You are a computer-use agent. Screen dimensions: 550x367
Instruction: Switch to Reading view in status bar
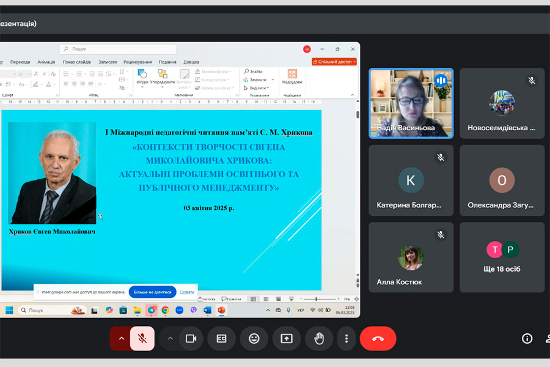pyautogui.click(x=279, y=299)
